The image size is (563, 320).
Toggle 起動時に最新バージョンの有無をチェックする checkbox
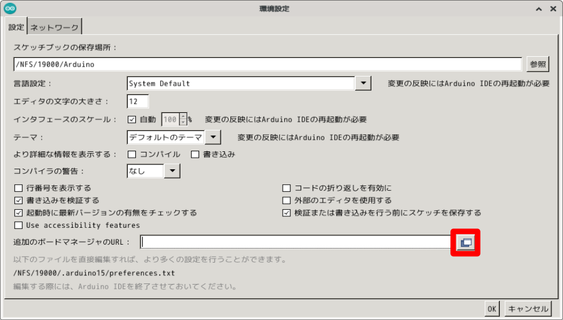(x=19, y=213)
